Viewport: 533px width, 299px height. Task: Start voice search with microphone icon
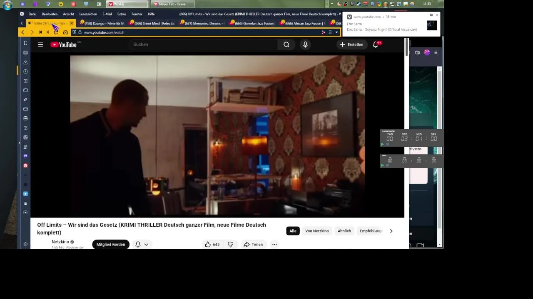(x=305, y=44)
